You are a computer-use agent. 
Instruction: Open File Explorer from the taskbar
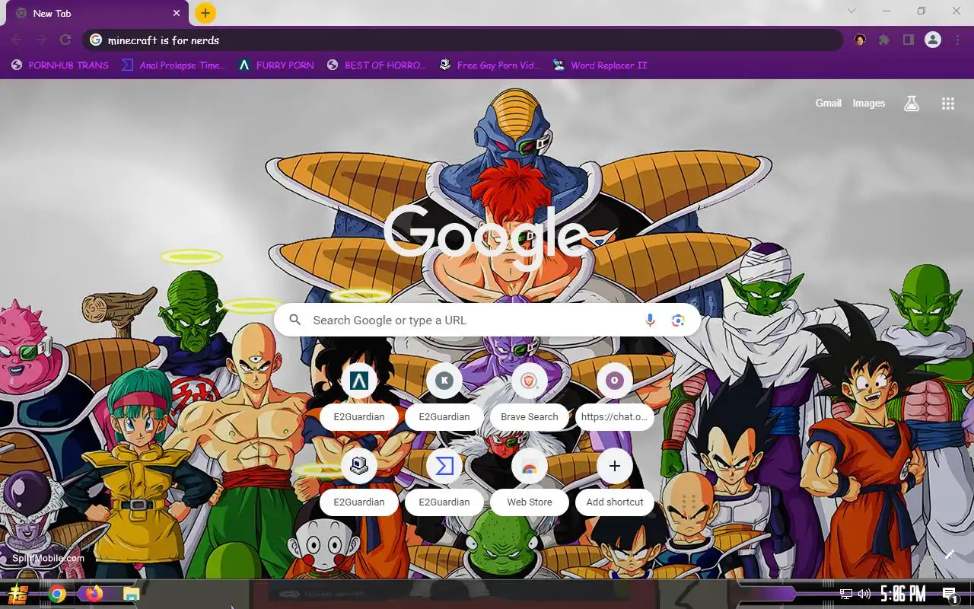pos(131,595)
